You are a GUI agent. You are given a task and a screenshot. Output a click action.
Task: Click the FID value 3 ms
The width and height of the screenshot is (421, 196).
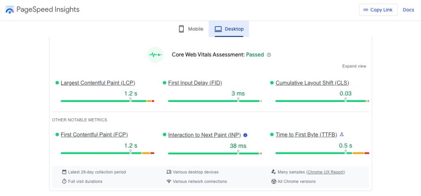(238, 93)
